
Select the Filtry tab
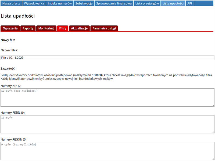pyautogui.click(x=63, y=28)
